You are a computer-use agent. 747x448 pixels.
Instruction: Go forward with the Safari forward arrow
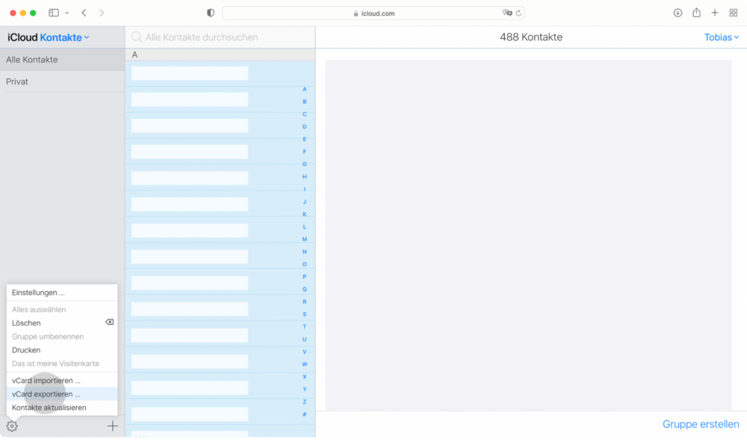(102, 13)
